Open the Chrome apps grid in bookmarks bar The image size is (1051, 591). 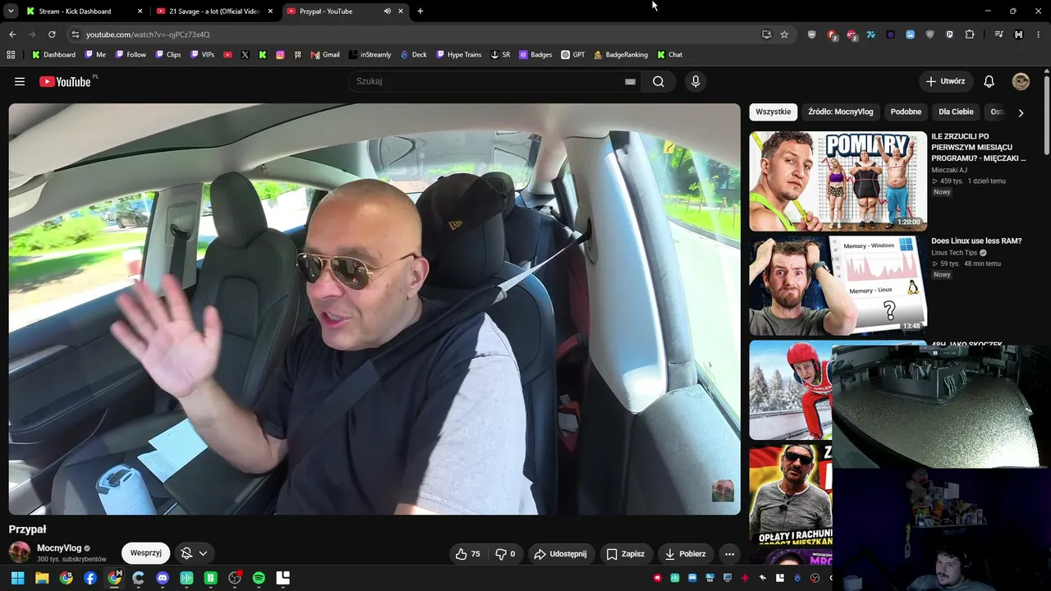click(x=11, y=55)
